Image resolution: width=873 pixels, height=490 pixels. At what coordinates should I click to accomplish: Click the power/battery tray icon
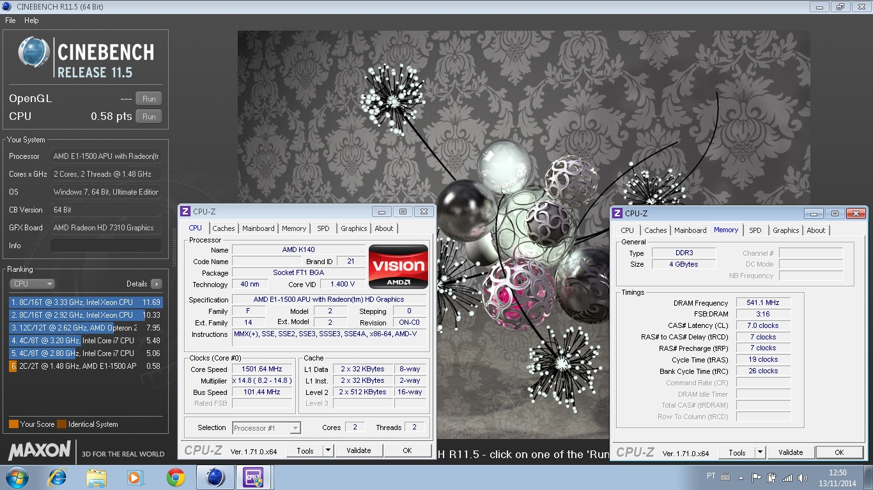tap(771, 477)
